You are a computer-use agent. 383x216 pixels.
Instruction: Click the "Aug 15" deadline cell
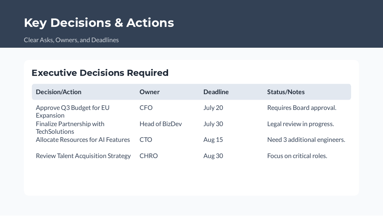[x=213, y=140]
